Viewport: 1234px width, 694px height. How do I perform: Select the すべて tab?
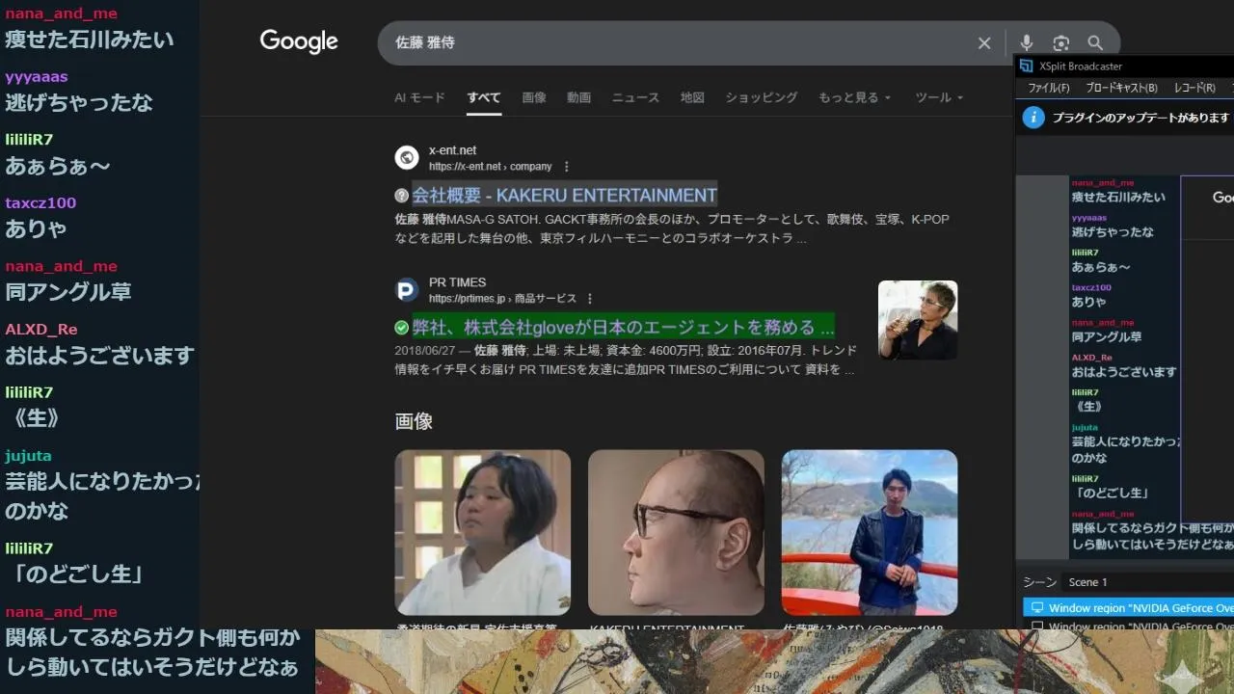(x=484, y=97)
